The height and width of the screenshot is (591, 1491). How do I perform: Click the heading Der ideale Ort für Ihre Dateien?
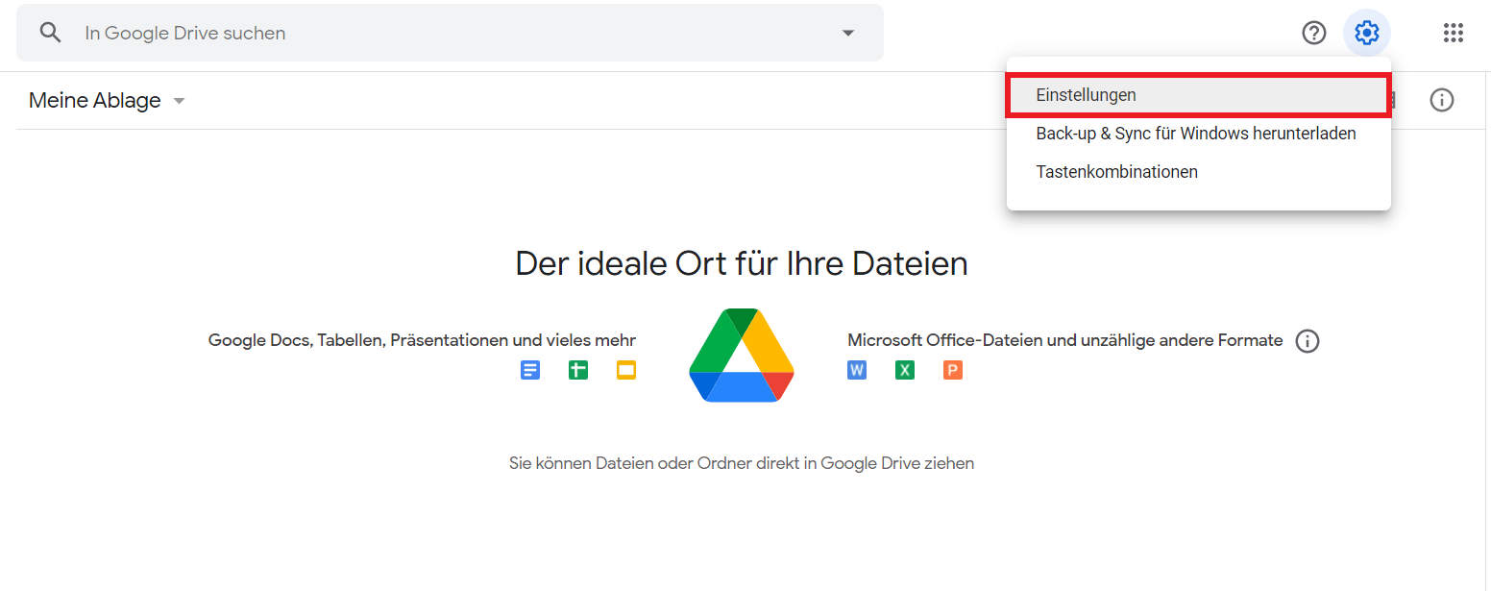742,263
